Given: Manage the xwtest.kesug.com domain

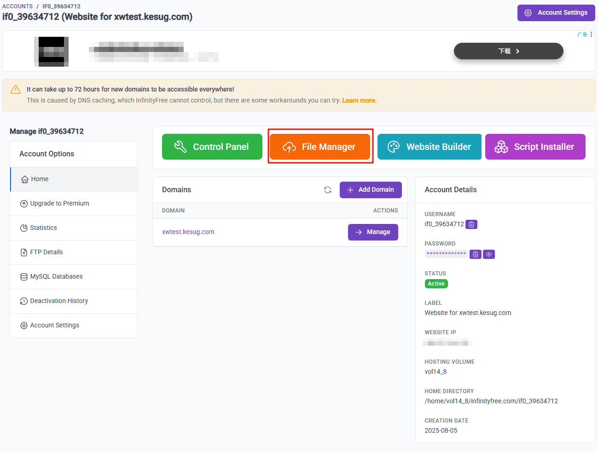Looking at the screenshot, I should 373,232.
